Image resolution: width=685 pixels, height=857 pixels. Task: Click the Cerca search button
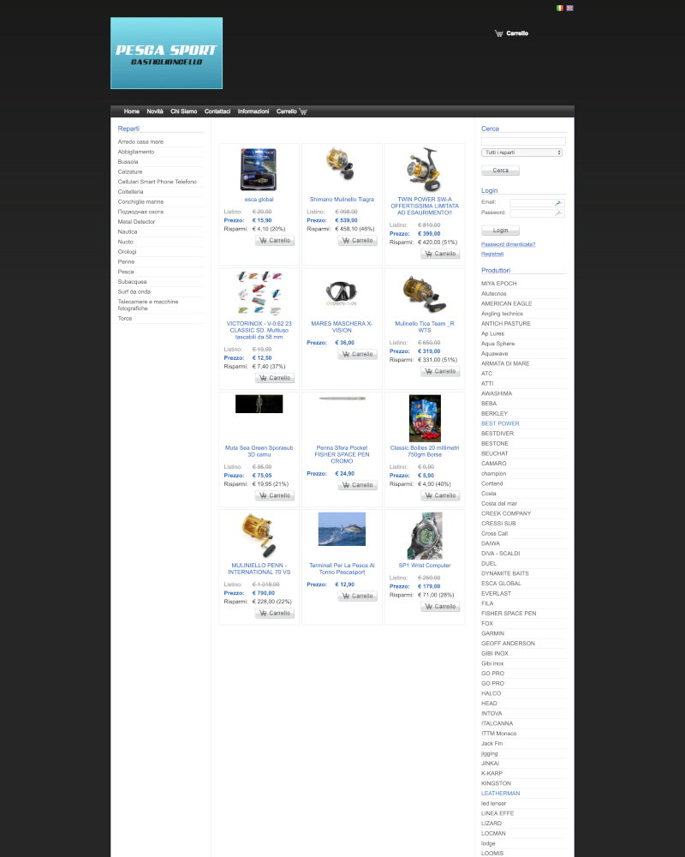point(500,171)
